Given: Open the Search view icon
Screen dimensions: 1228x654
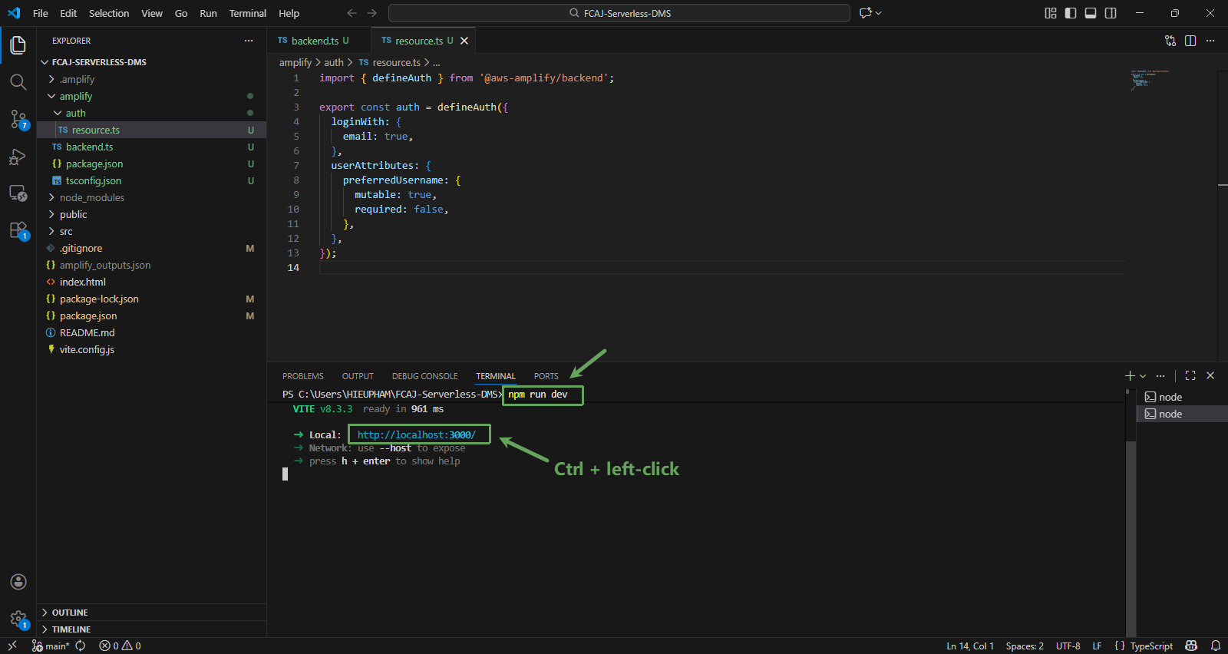Looking at the screenshot, I should pyautogui.click(x=18, y=82).
